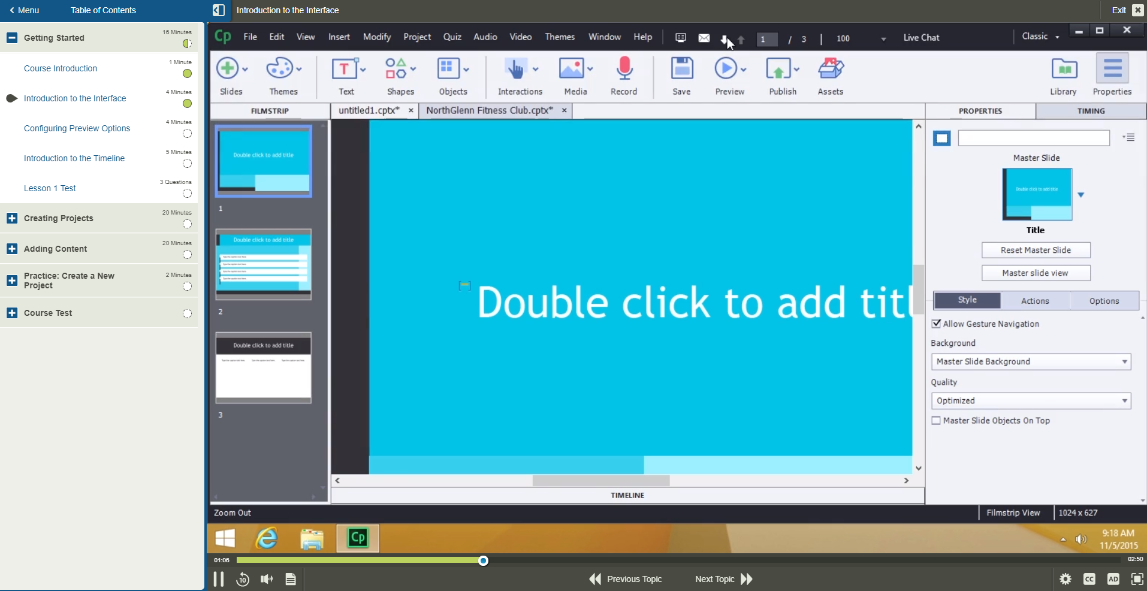Screen dimensions: 1147x591
Task: Select slide 3 thumbnail in the Filmstrip
Action: (263, 368)
